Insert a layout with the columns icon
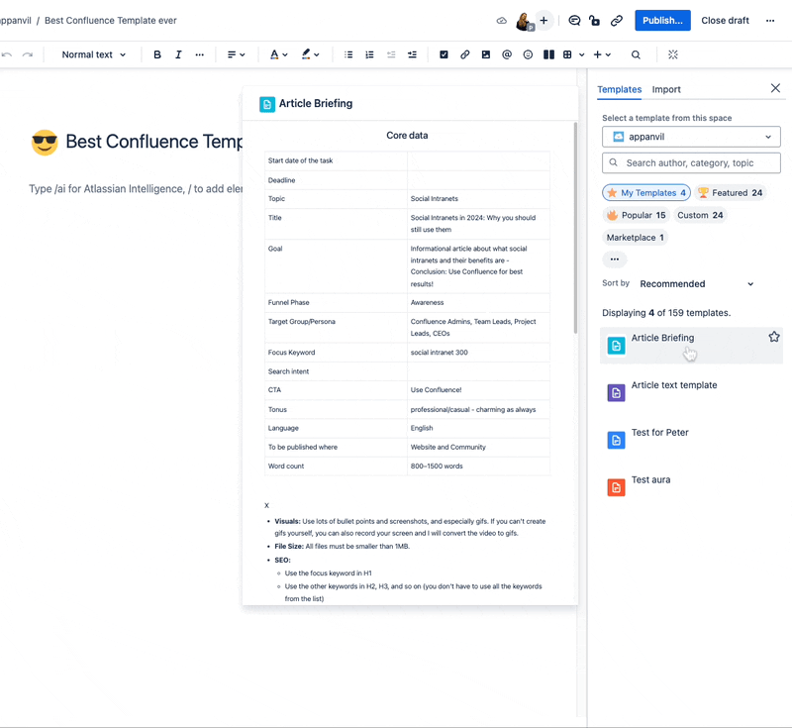Screen dimensions: 792x728 pyautogui.click(x=550, y=54)
